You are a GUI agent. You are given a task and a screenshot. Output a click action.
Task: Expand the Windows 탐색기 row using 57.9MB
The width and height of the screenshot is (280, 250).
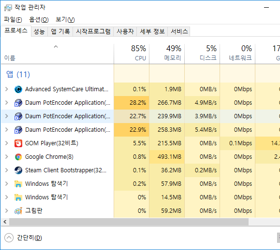[x=7, y=184]
